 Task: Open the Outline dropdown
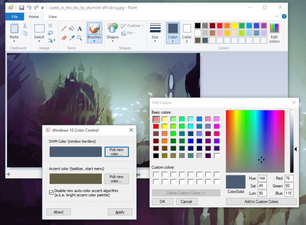(x=132, y=26)
